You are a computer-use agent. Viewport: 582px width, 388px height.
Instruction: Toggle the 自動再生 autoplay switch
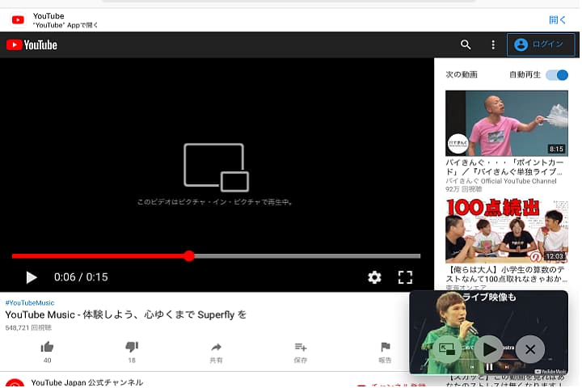[x=557, y=75]
